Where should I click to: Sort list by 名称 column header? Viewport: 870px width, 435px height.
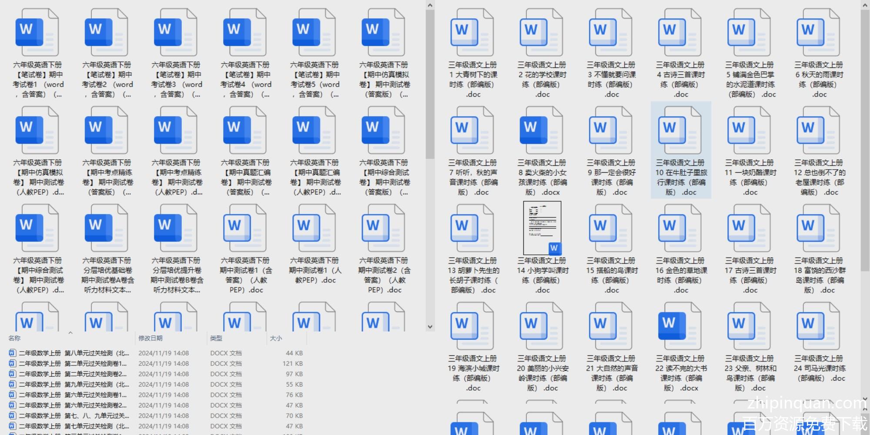tap(14, 338)
